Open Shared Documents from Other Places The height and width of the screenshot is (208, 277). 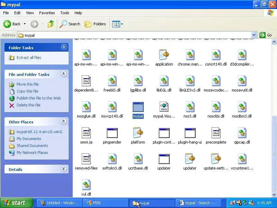click(32, 146)
